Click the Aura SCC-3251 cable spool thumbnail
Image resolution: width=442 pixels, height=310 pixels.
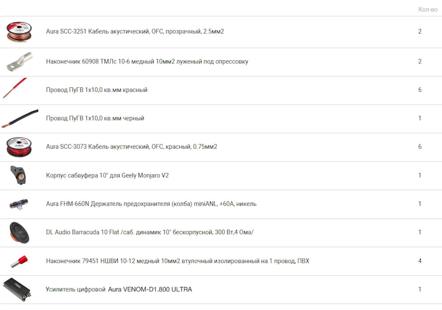[19, 32]
